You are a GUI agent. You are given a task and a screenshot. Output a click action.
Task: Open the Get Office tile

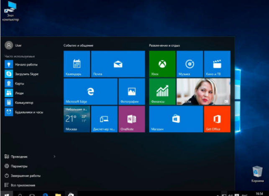click(x=217, y=119)
